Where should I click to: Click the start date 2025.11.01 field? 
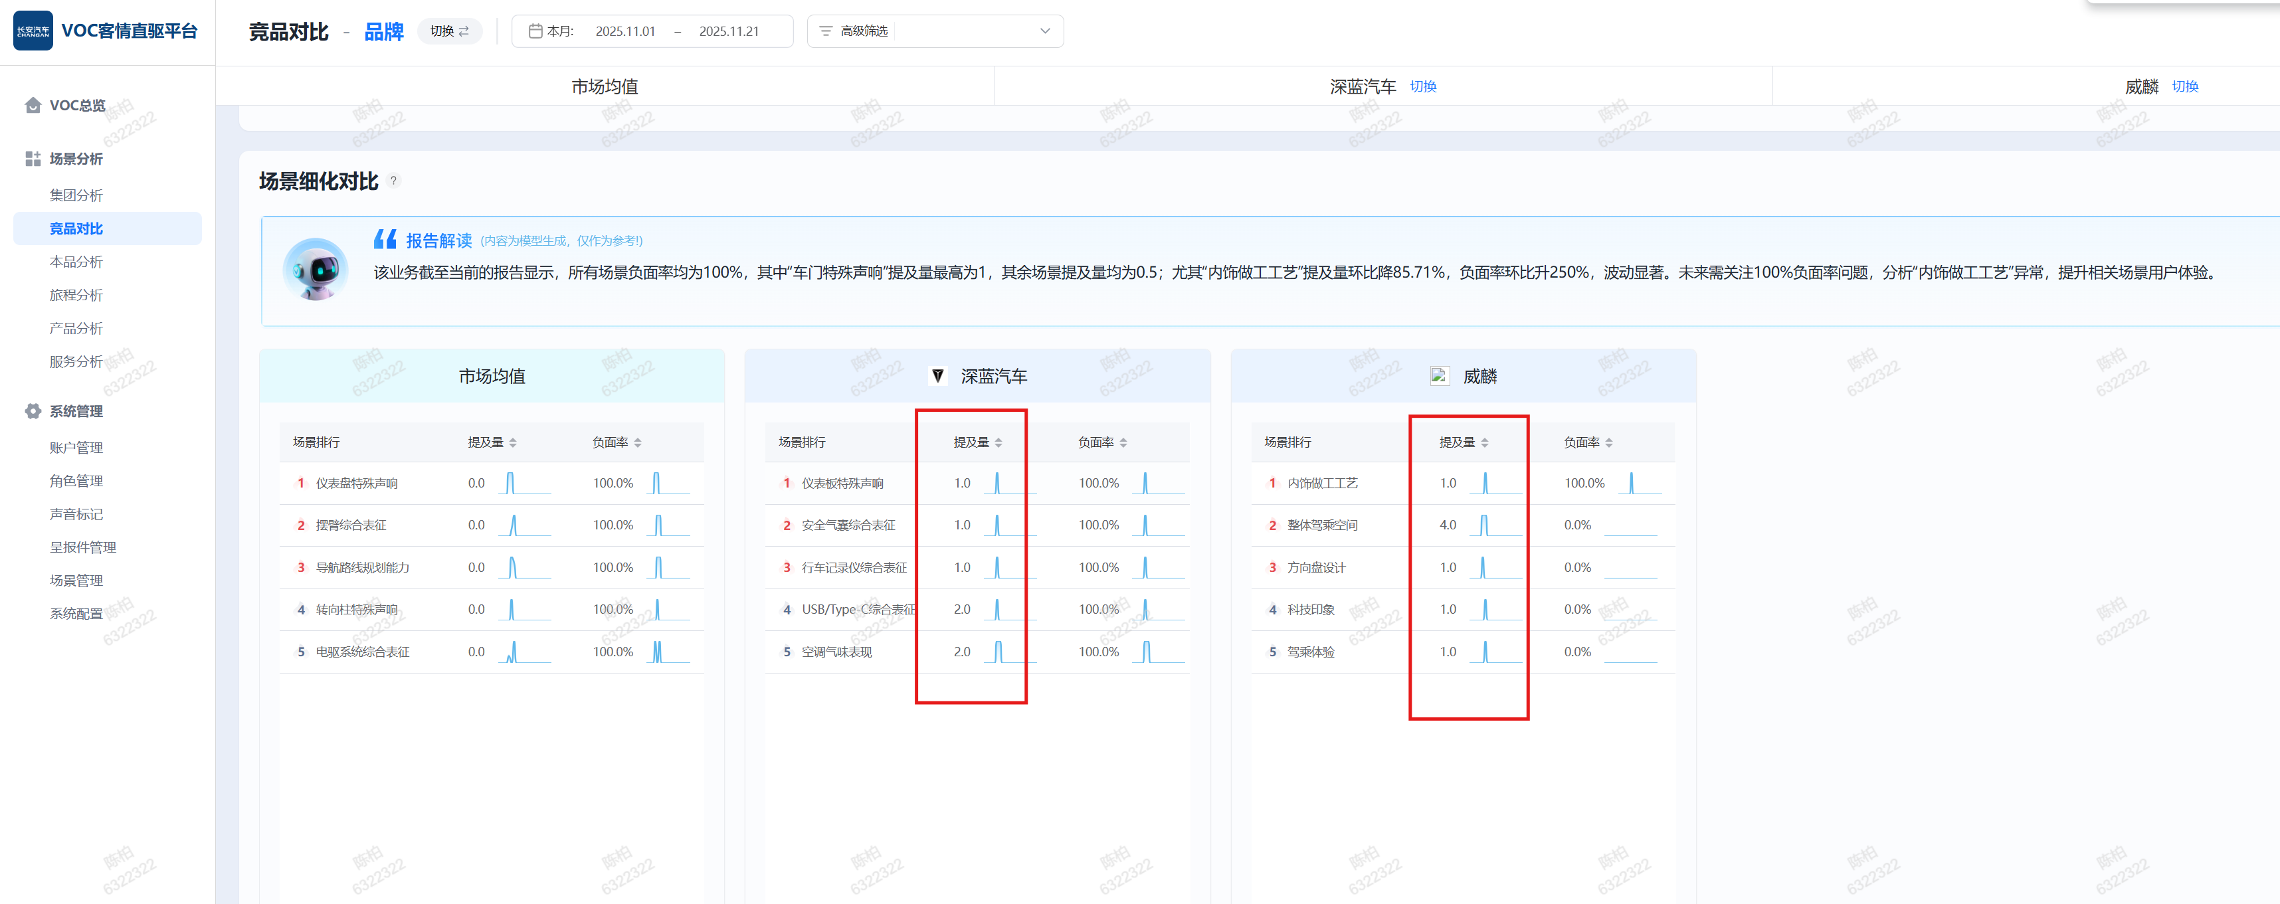coord(625,31)
